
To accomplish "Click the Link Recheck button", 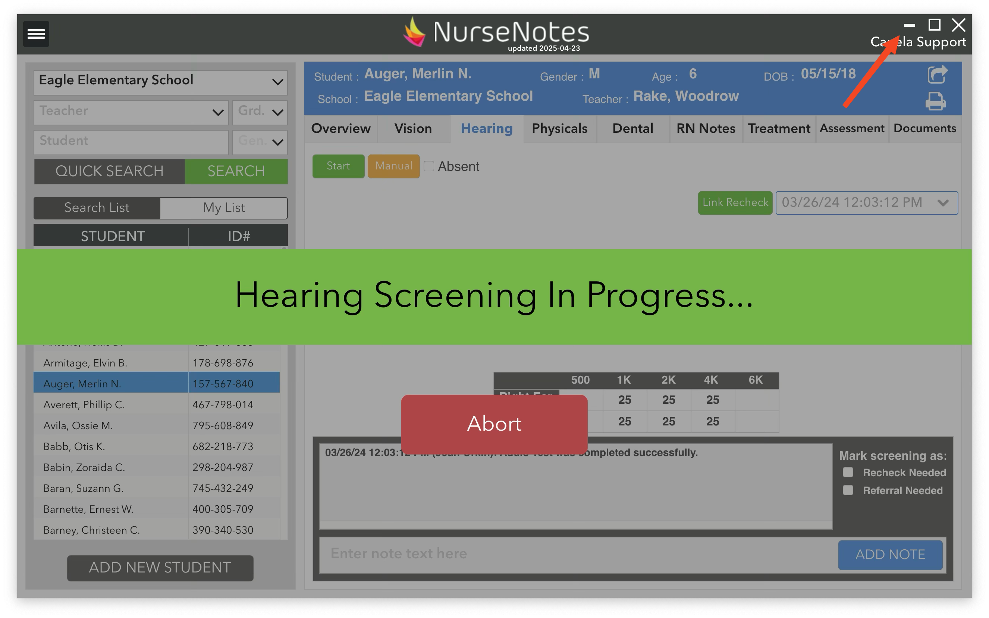I will [735, 203].
